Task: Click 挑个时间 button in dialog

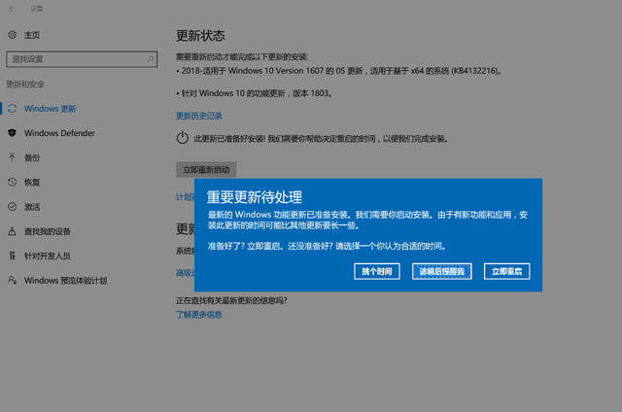Action: click(x=377, y=271)
